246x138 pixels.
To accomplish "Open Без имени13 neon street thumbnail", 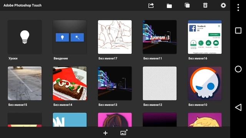I will click(115, 84).
